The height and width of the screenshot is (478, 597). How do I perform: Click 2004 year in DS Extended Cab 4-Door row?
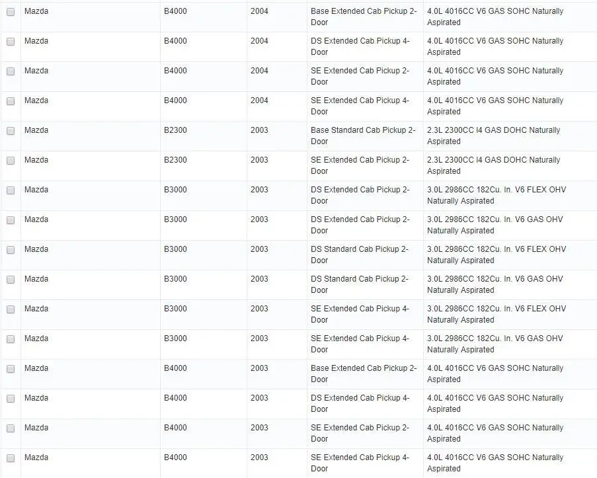click(259, 41)
